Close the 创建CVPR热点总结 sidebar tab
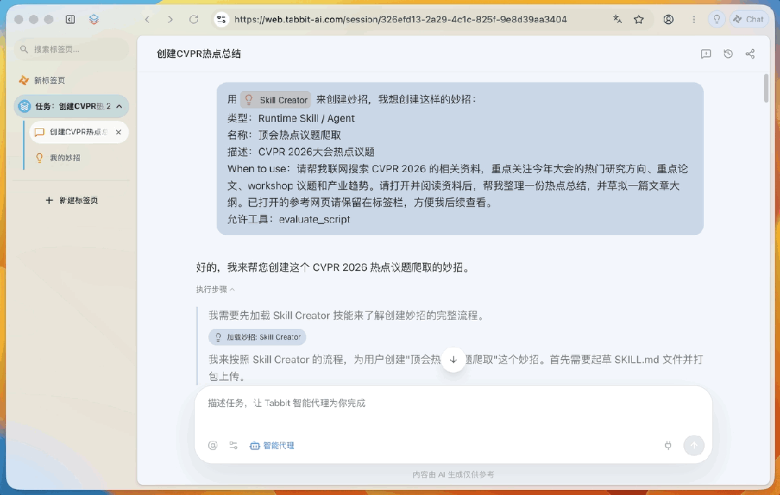 118,132
